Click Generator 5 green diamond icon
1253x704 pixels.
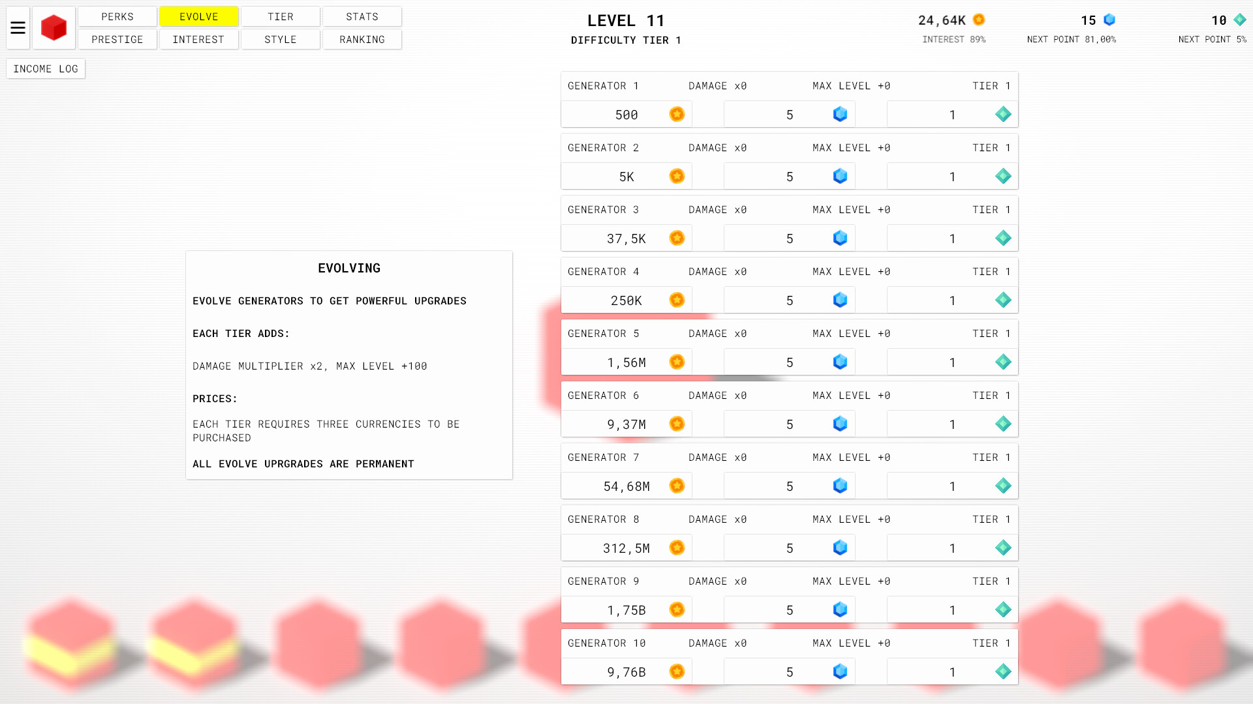[1003, 362]
